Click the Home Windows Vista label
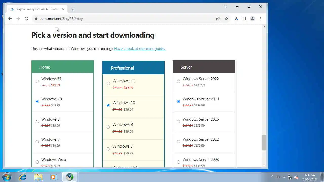Image resolution: width=324 pixels, height=182 pixels. point(53,160)
